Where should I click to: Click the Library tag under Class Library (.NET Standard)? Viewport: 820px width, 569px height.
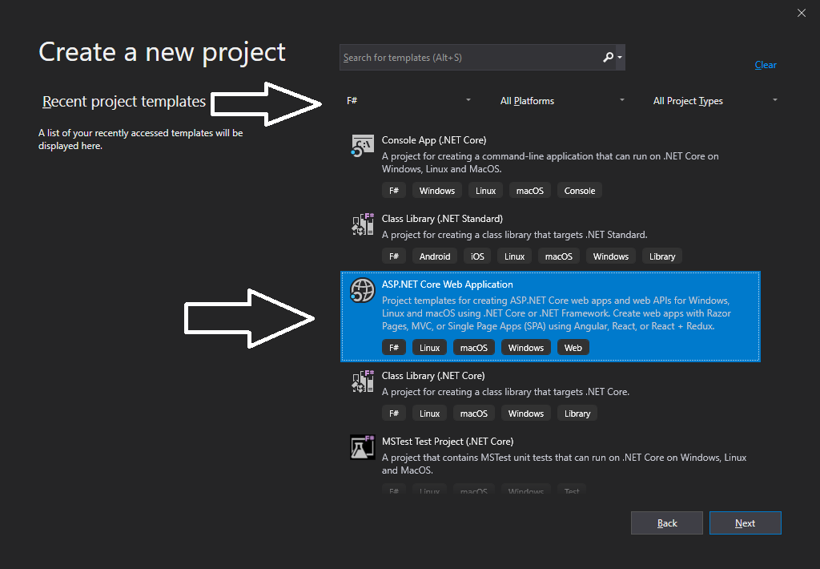point(662,256)
